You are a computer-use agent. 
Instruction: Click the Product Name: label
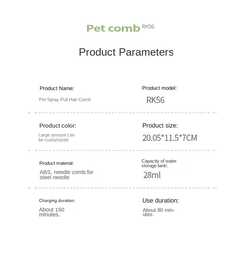[57, 88]
